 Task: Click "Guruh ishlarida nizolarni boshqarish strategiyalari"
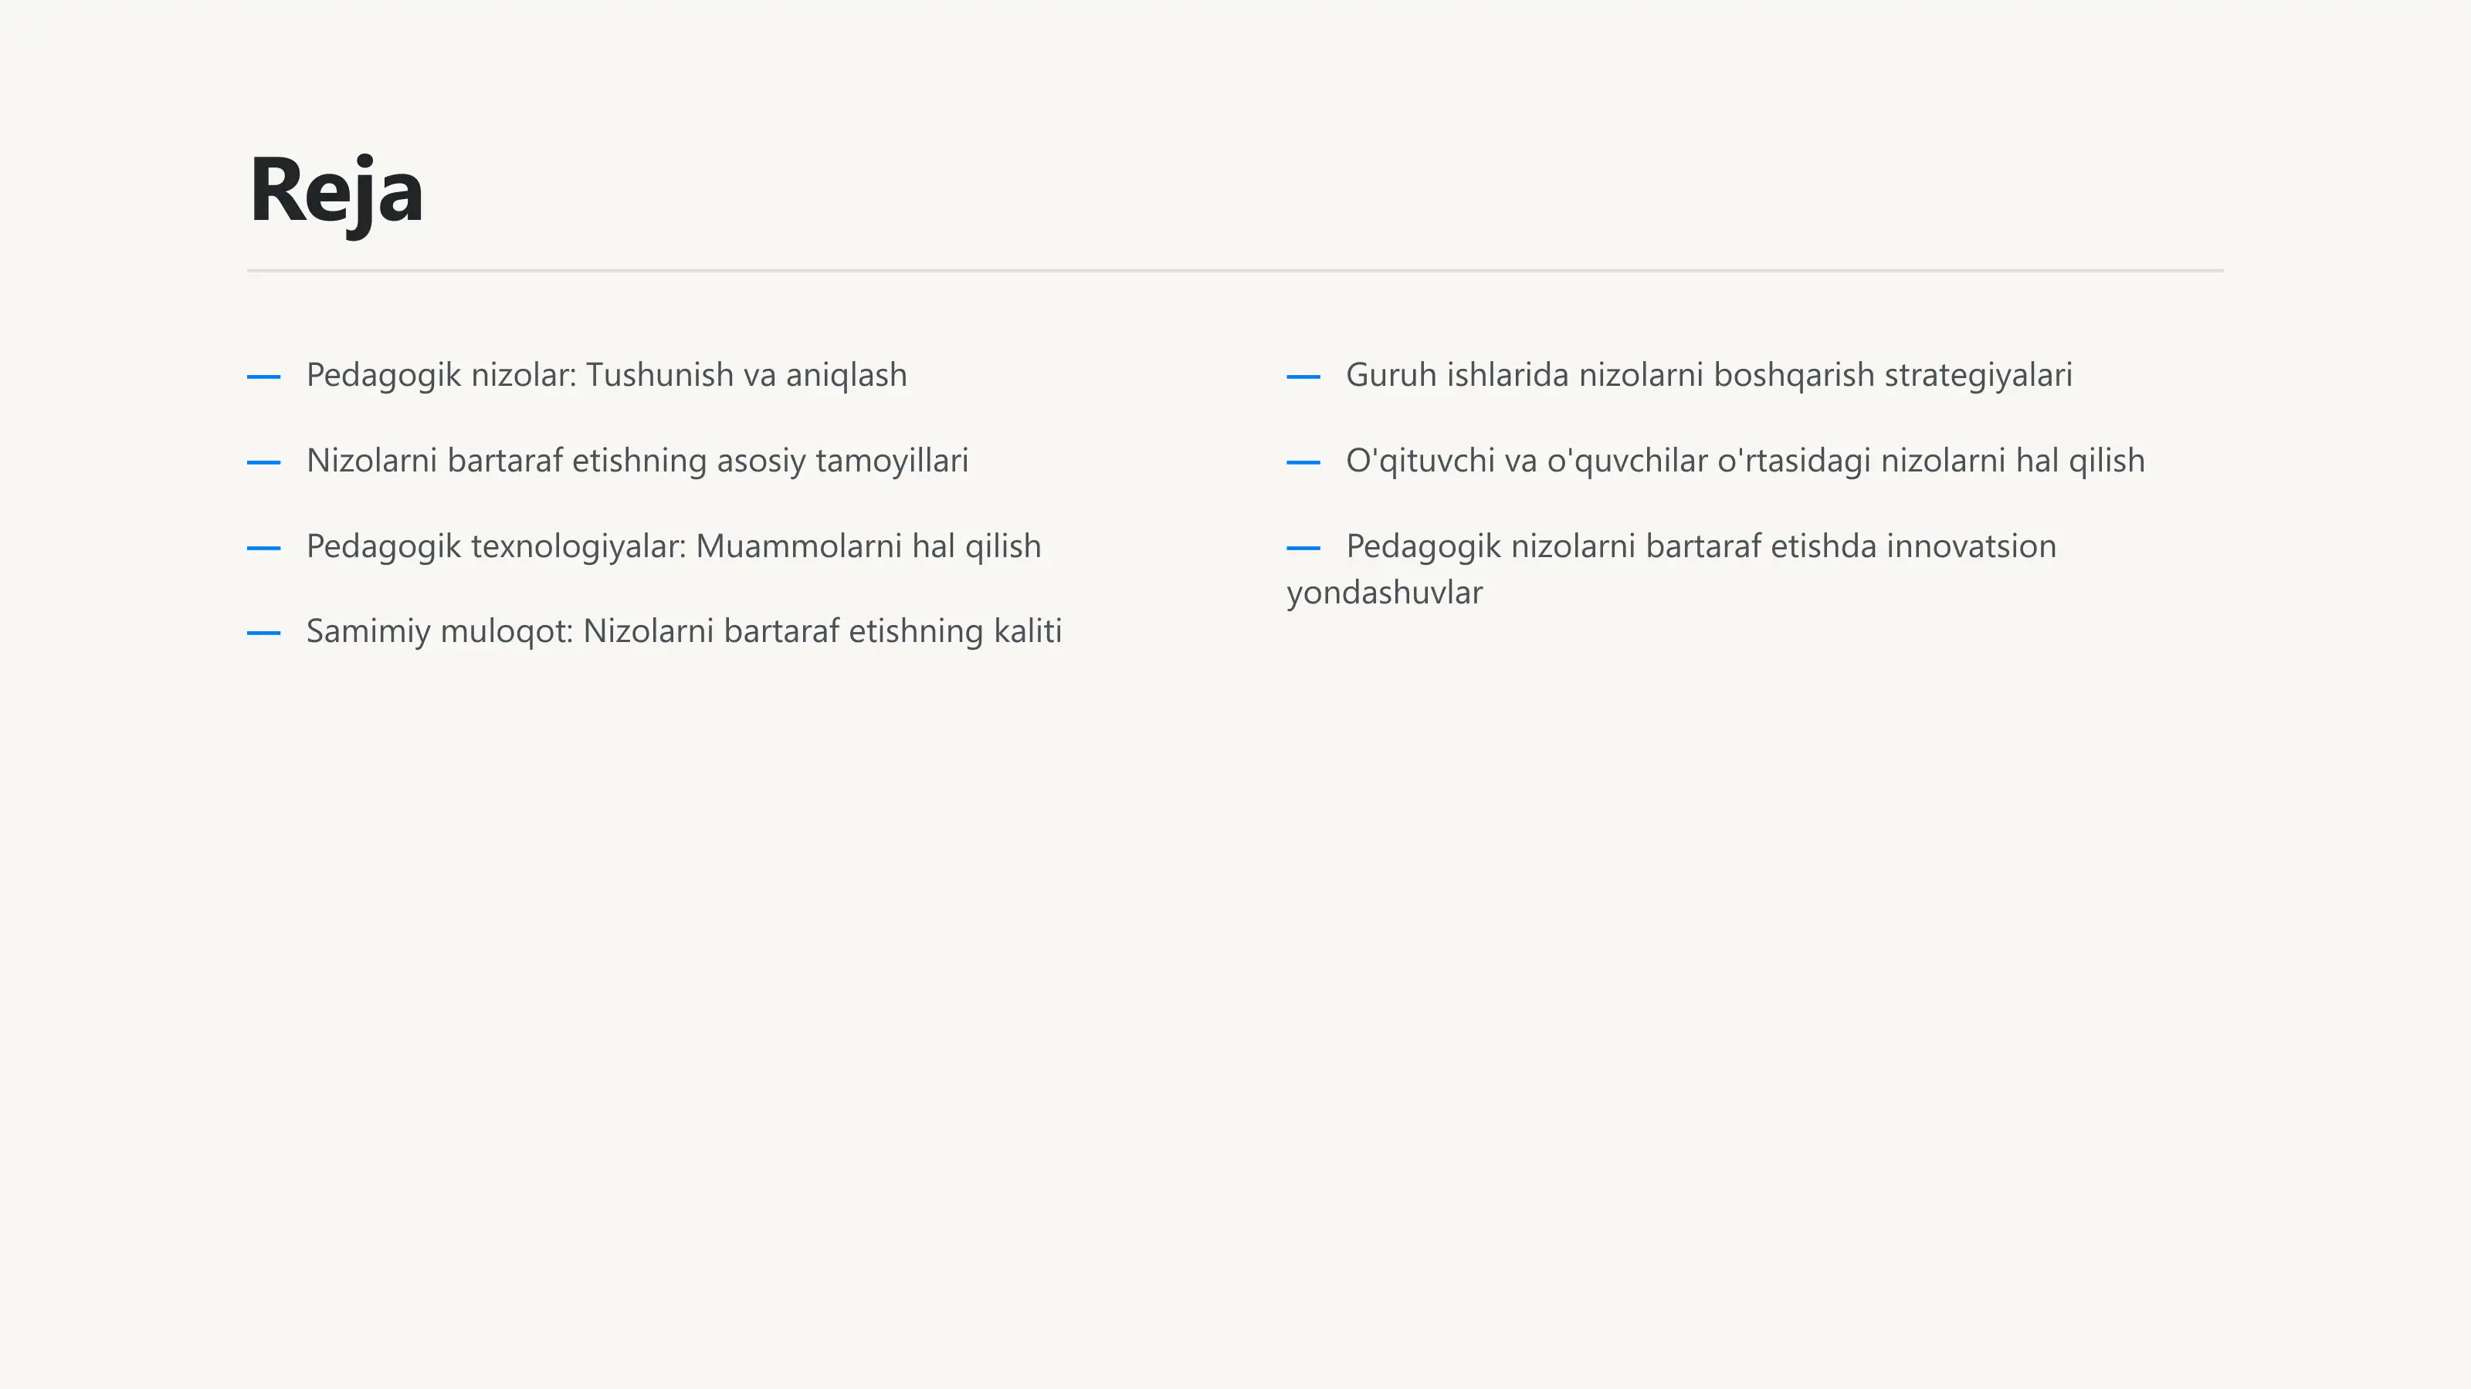pos(1708,376)
